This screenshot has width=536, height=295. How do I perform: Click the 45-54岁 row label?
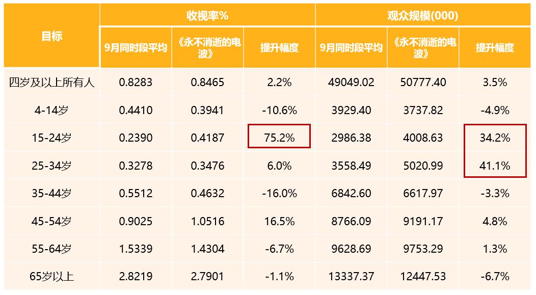(51, 221)
